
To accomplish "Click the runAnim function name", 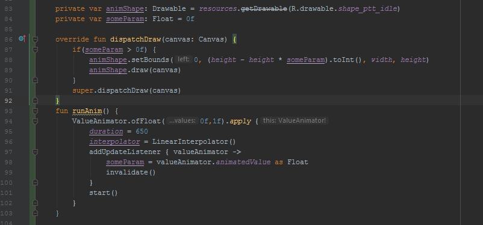I will point(87,111).
